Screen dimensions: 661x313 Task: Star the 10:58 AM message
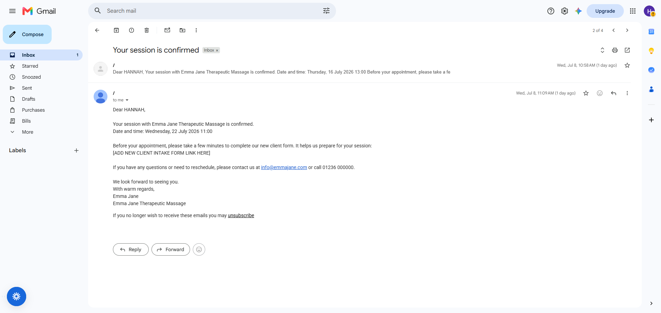pos(627,65)
